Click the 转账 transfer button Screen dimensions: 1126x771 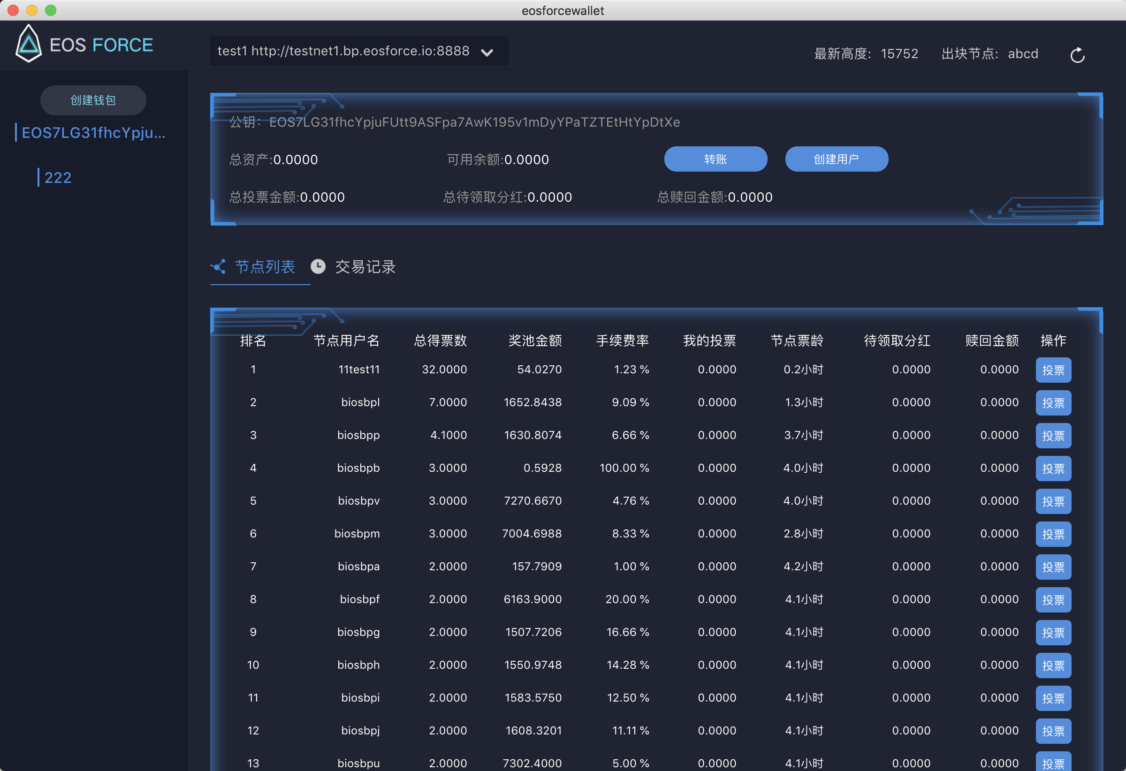tap(715, 159)
